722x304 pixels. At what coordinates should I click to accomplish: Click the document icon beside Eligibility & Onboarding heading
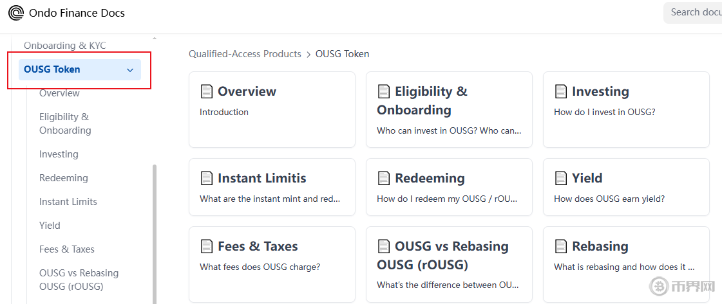pyautogui.click(x=384, y=91)
